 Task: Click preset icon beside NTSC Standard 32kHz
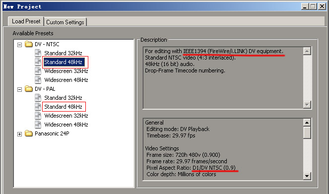(x=38, y=53)
